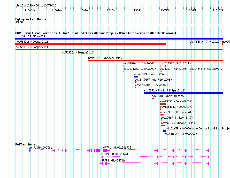Click the esv1364343 (Levy2007) label
This screenshot has height=178, width=230.
(x=176, y=107)
